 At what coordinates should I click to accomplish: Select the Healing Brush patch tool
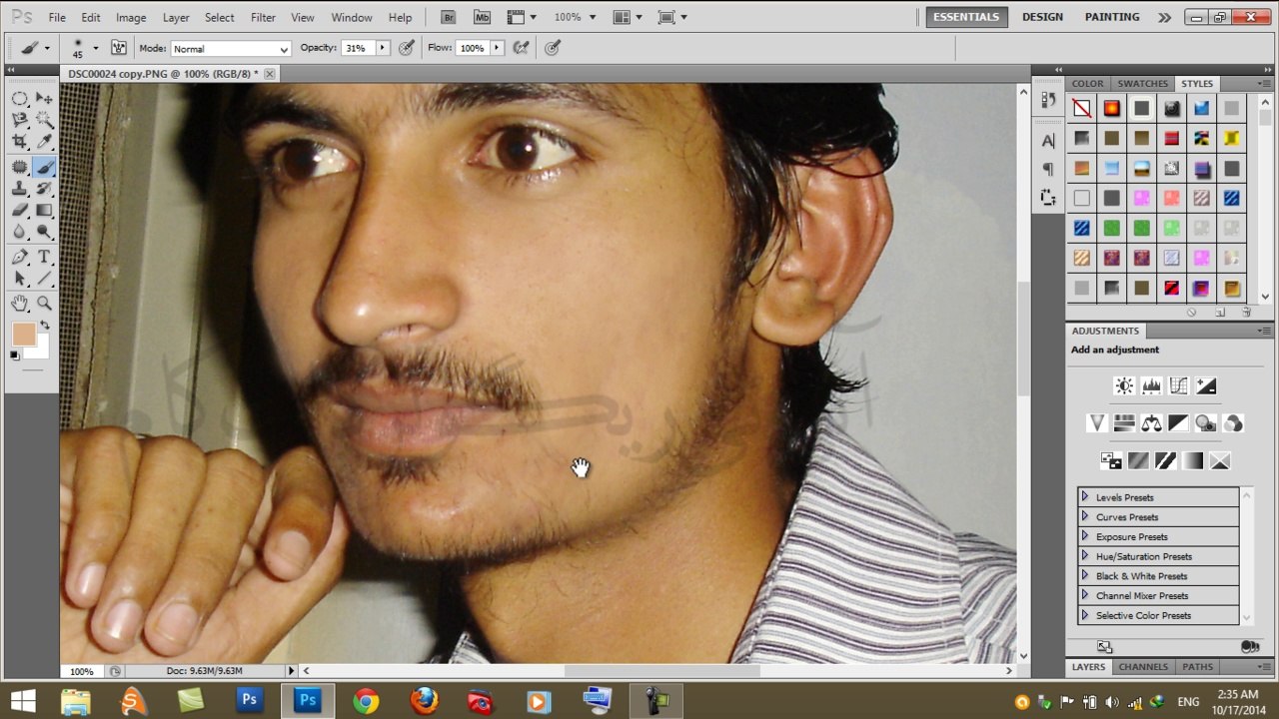20,167
